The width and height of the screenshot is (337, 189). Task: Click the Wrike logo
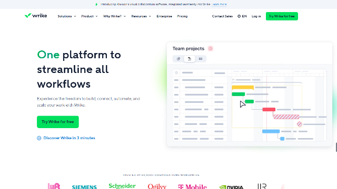point(36,16)
